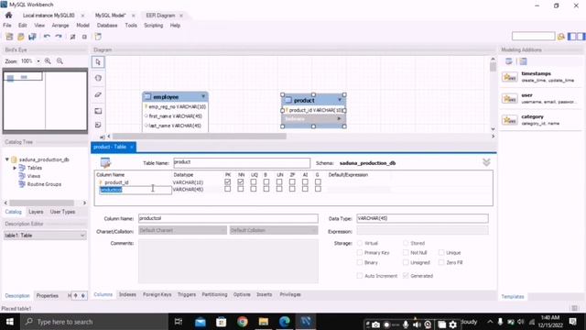Enable NN checkbox for productcol row
Screen dimensions: 586x330
pos(241,190)
